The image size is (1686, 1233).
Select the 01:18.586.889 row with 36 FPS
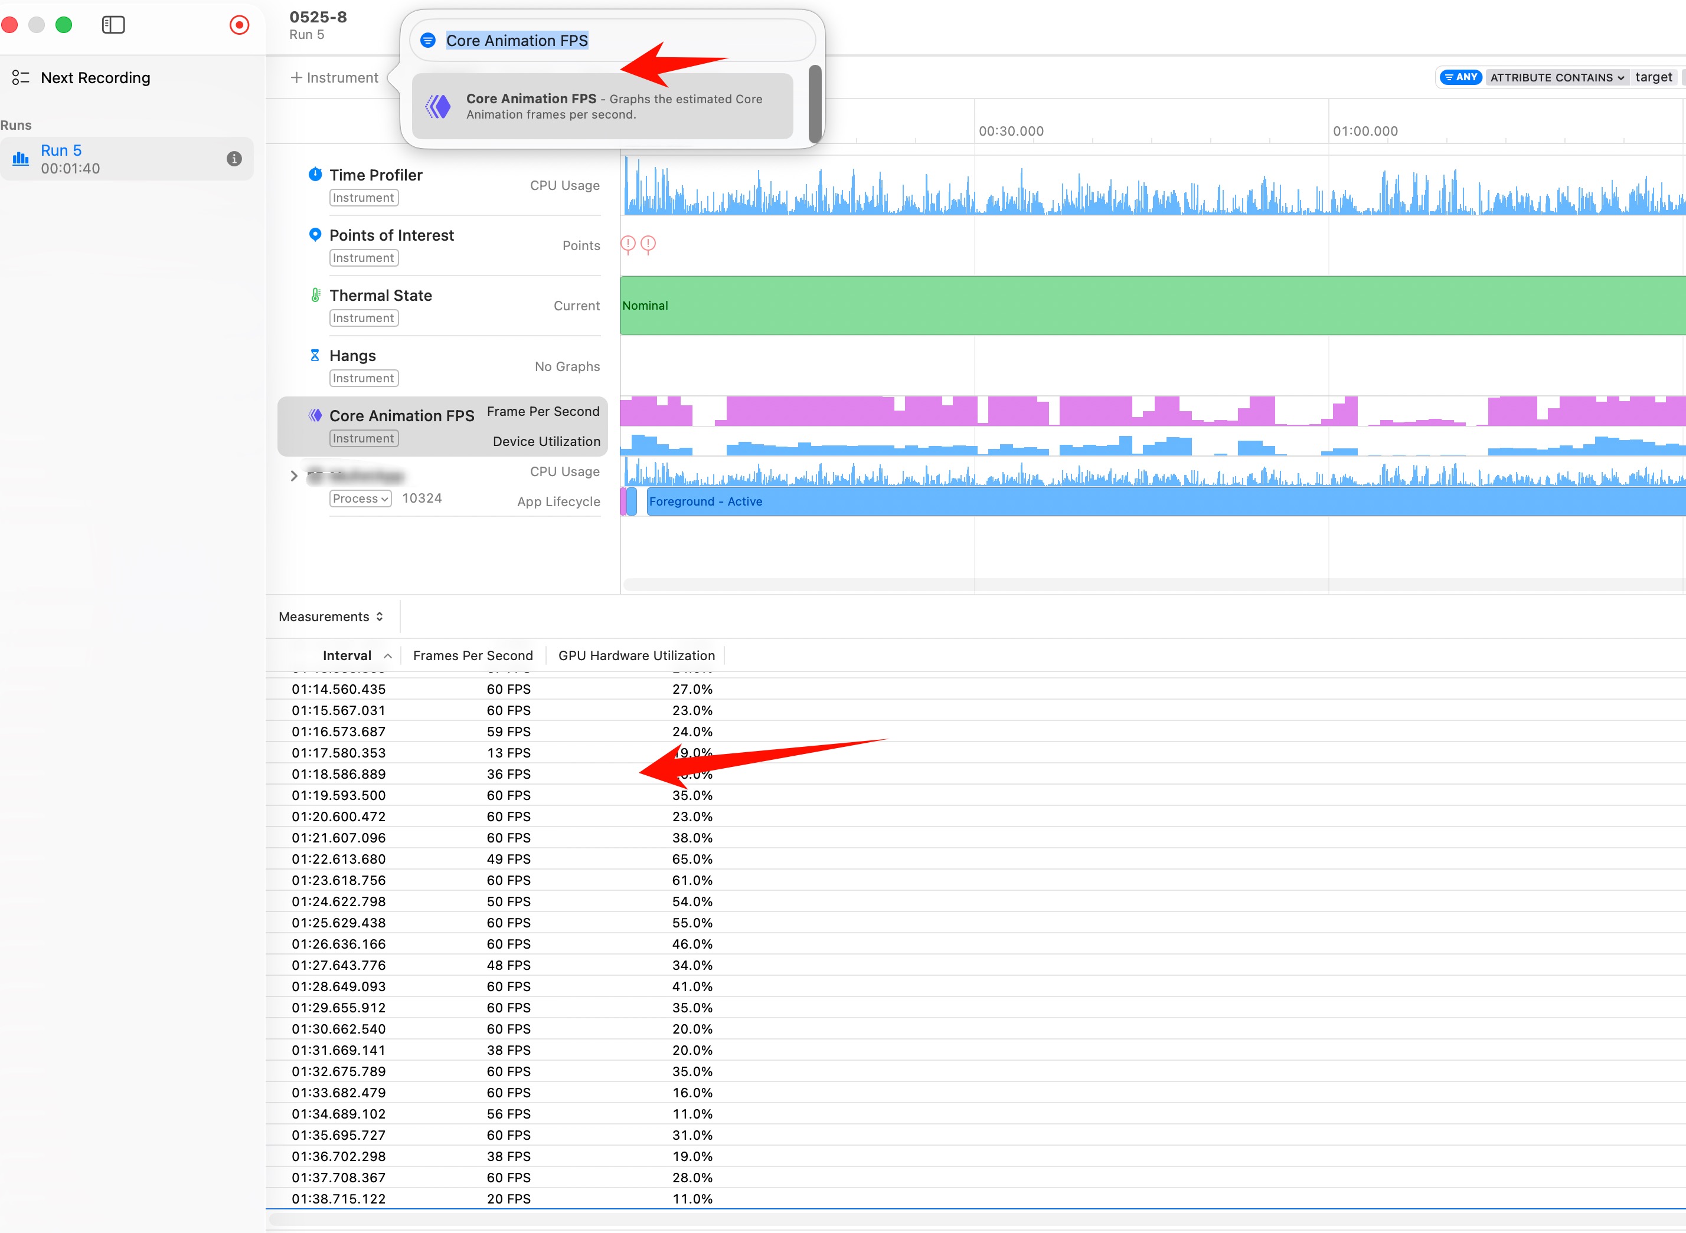(x=976, y=774)
